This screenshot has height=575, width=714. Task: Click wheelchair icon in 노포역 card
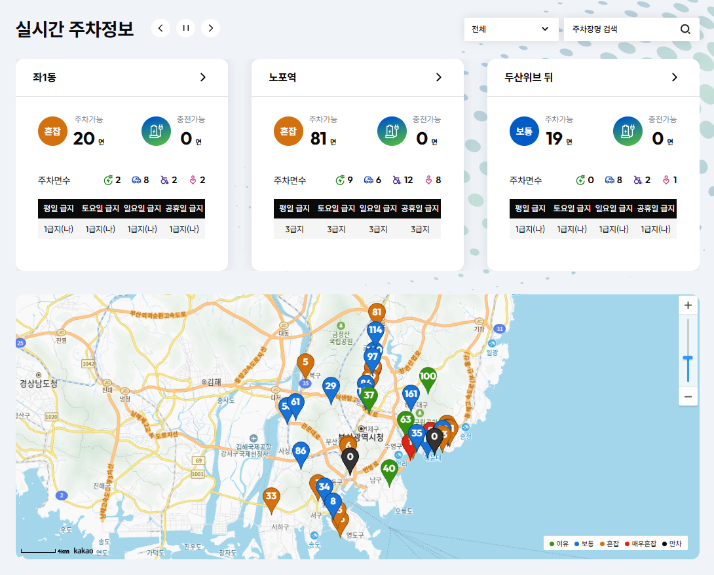coord(397,180)
